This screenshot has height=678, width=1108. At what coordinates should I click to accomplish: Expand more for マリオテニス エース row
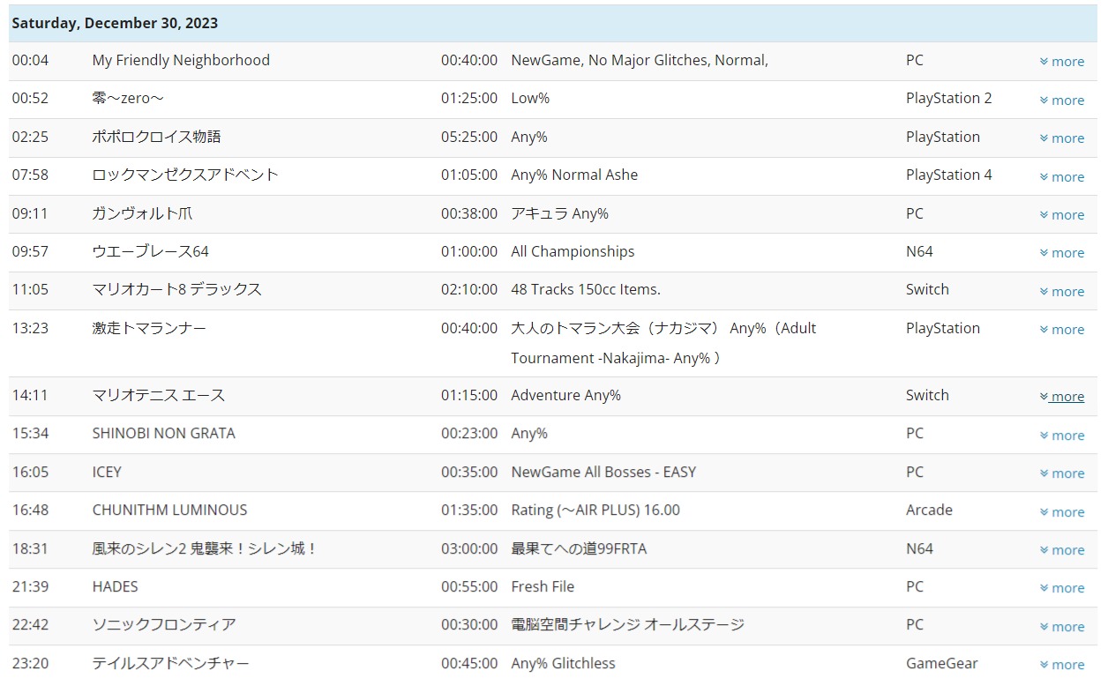point(1062,397)
